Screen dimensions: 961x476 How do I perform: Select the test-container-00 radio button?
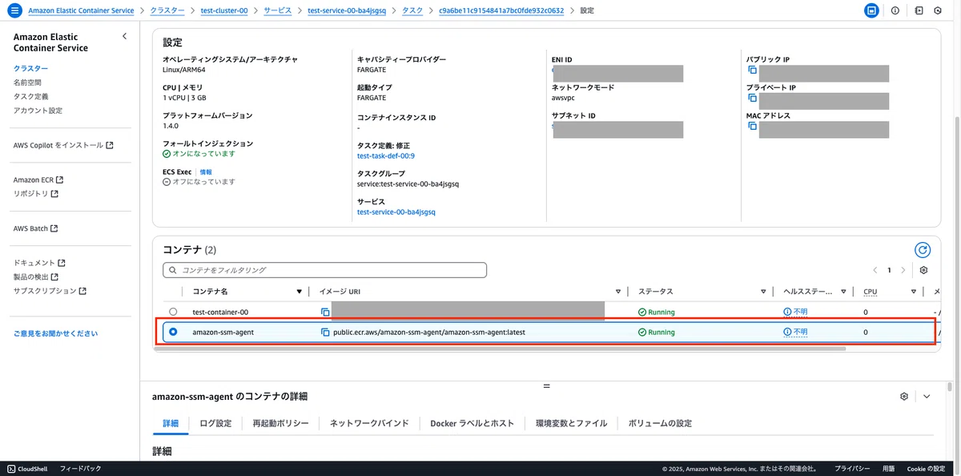[x=173, y=312]
